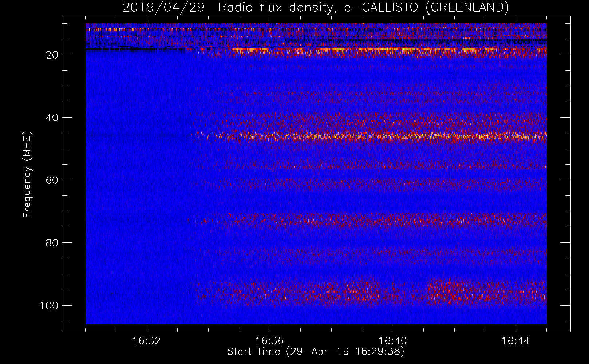The width and height of the screenshot is (589, 364).
Task: Select the '80' frequency axis label
Action: click(52, 243)
